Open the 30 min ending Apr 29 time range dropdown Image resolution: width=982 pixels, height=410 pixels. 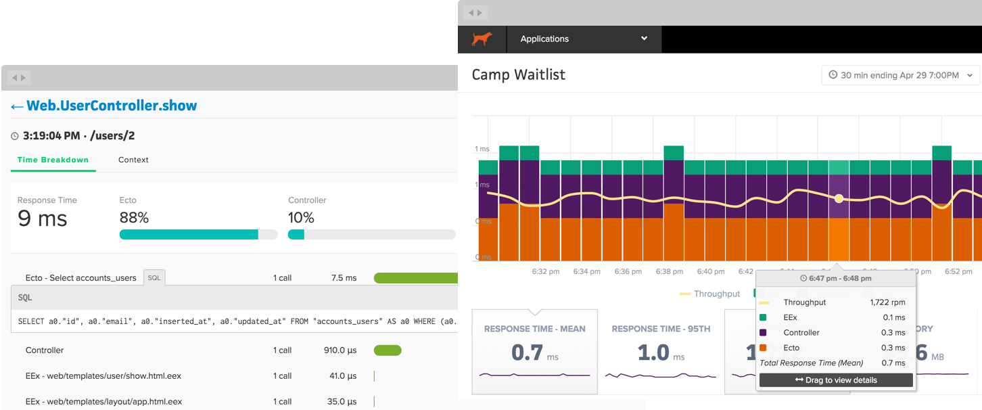point(901,75)
